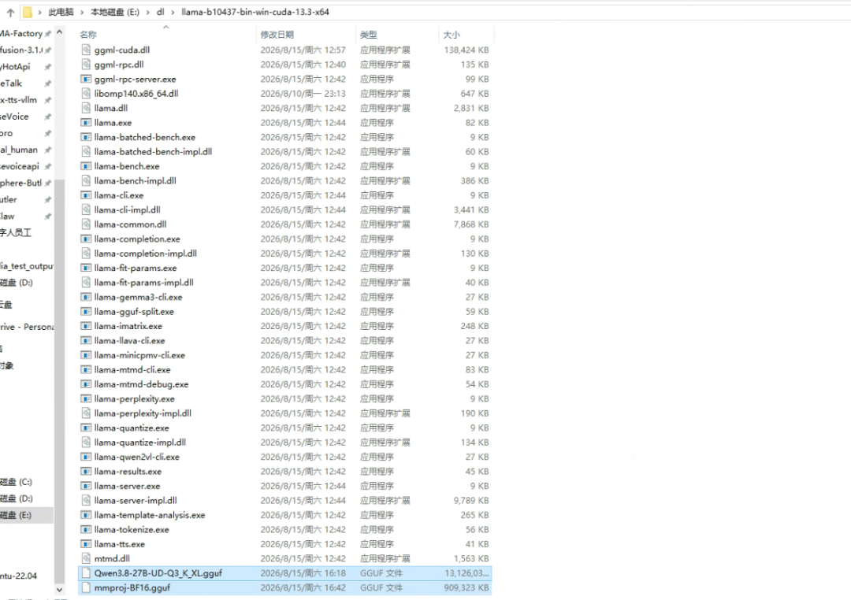Select the llama-tokenize.exe application icon
This screenshot has width=851, height=600.
tap(86, 529)
